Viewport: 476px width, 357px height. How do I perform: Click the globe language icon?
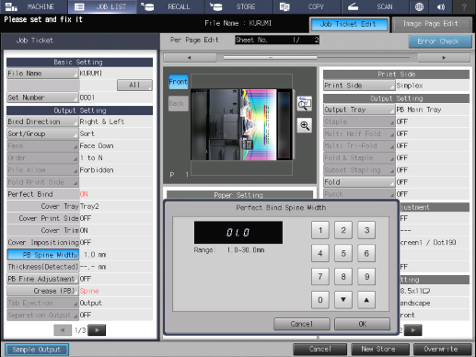(x=419, y=6)
